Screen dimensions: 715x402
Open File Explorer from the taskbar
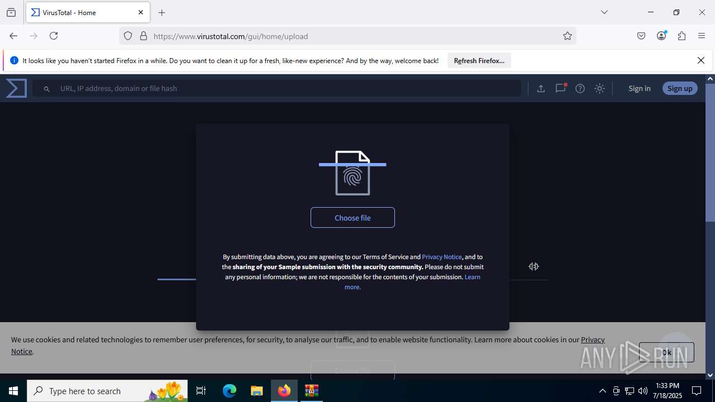256,391
